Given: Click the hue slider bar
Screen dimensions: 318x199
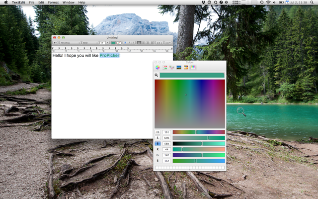Looking at the screenshot, I should click(199, 132).
